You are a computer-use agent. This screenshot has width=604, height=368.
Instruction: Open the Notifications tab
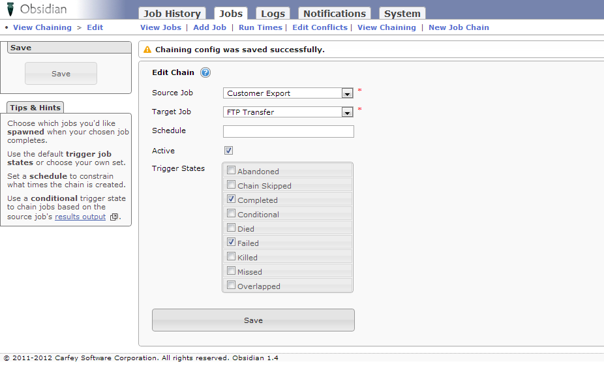(x=334, y=14)
